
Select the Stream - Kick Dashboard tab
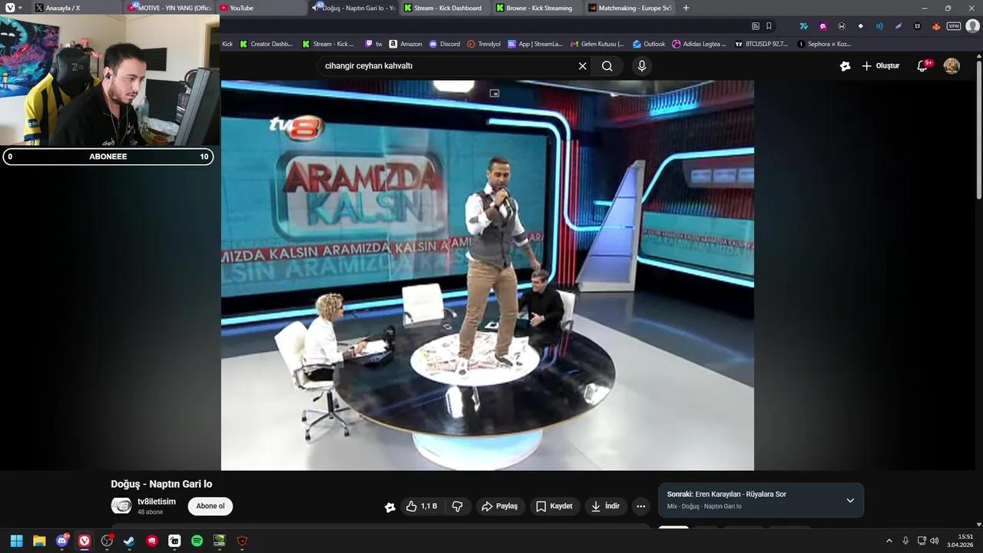point(447,8)
